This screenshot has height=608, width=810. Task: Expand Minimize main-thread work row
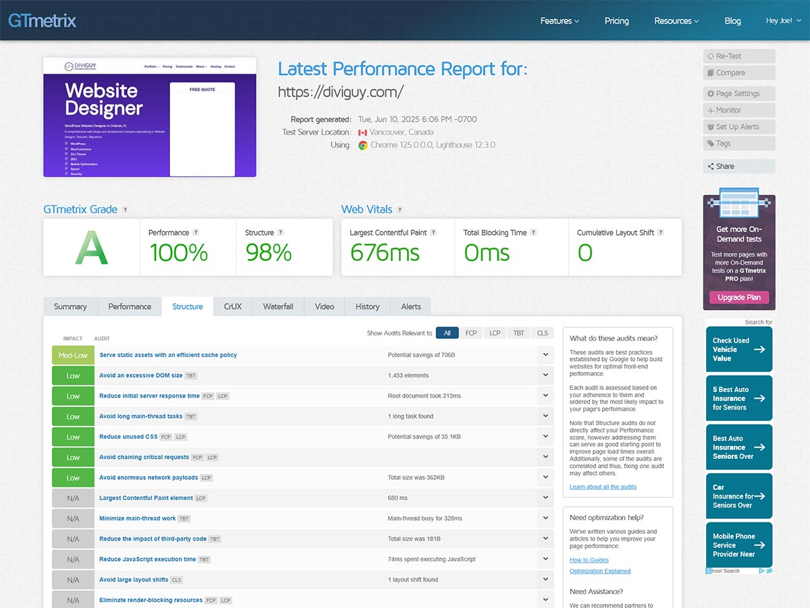click(x=545, y=518)
